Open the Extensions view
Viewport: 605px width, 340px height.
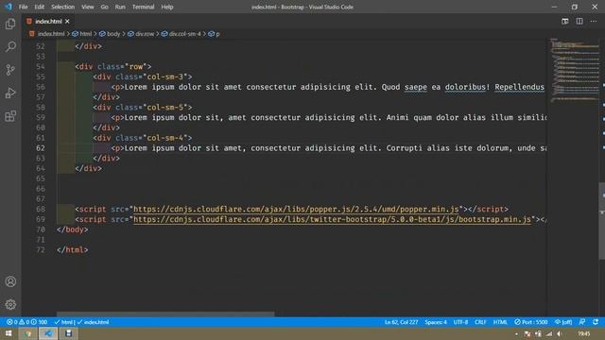pyautogui.click(x=10, y=116)
